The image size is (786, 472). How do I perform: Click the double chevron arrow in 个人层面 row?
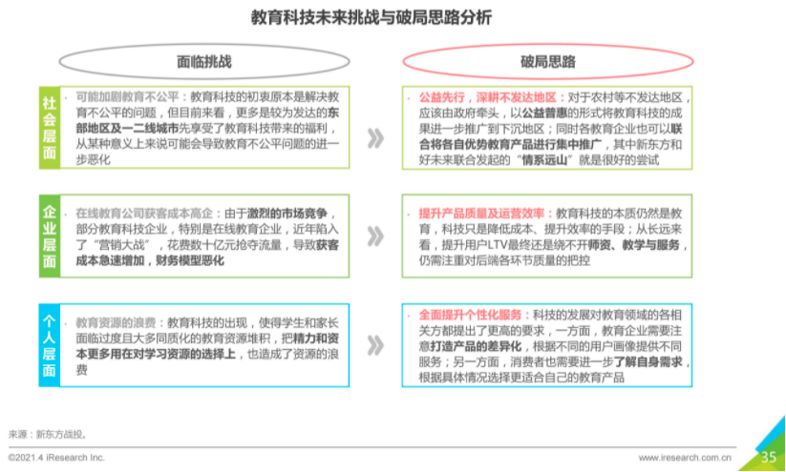coord(375,345)
